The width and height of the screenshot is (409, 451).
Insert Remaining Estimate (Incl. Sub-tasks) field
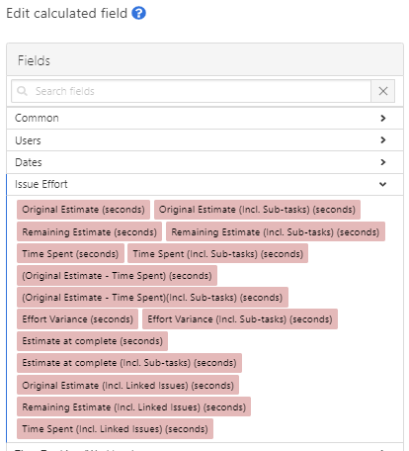276,231
